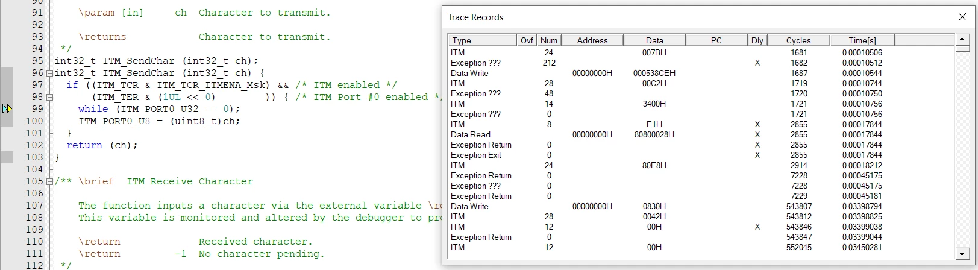
Task: Click 'No character pending.' comment text
Action: pos(262,254)
